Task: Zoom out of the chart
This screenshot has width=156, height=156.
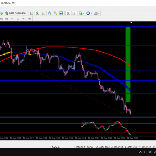Action: 55,13
